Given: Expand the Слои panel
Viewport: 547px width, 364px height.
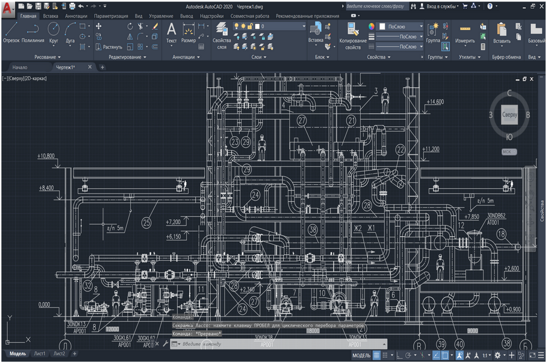Looking at the screenshot, I should click(x=259, y=57).
